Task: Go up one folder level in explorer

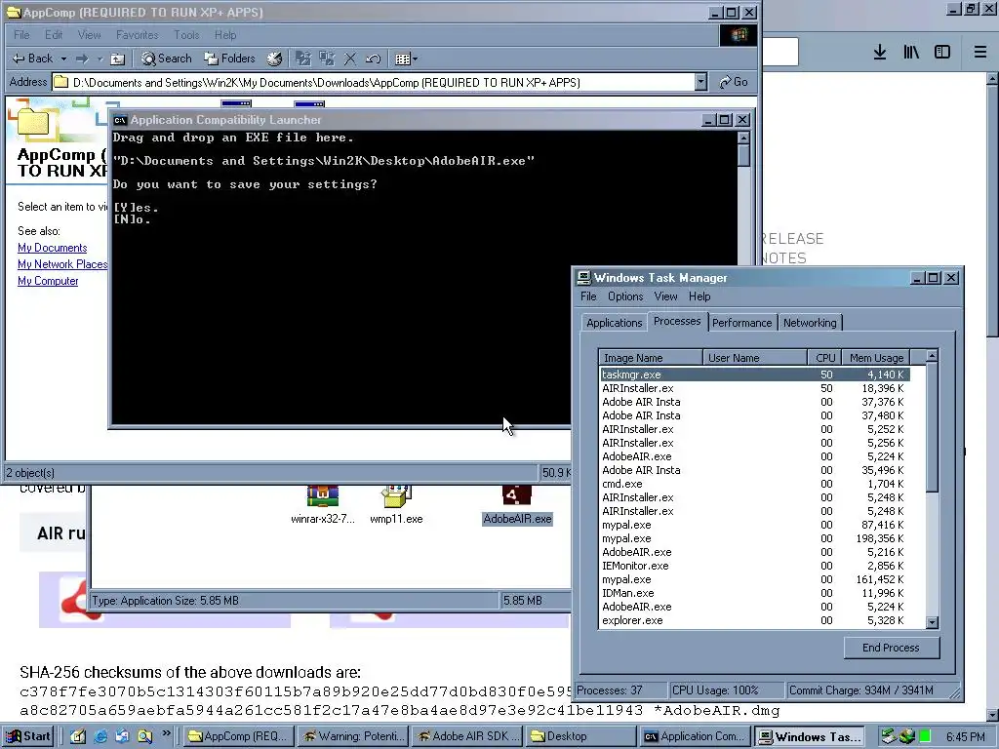Action: click(117, 59)
